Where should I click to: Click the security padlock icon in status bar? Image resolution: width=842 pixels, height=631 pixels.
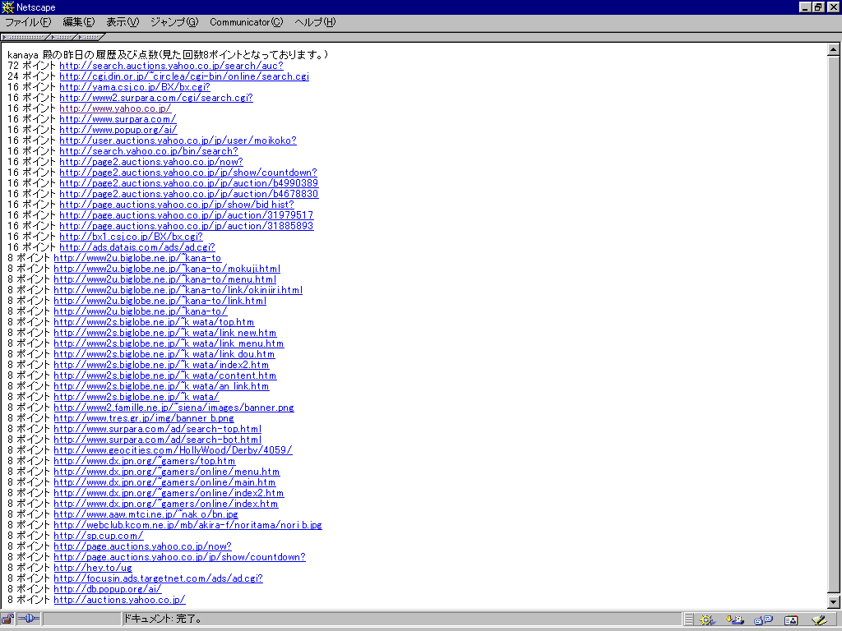point(7,619)
